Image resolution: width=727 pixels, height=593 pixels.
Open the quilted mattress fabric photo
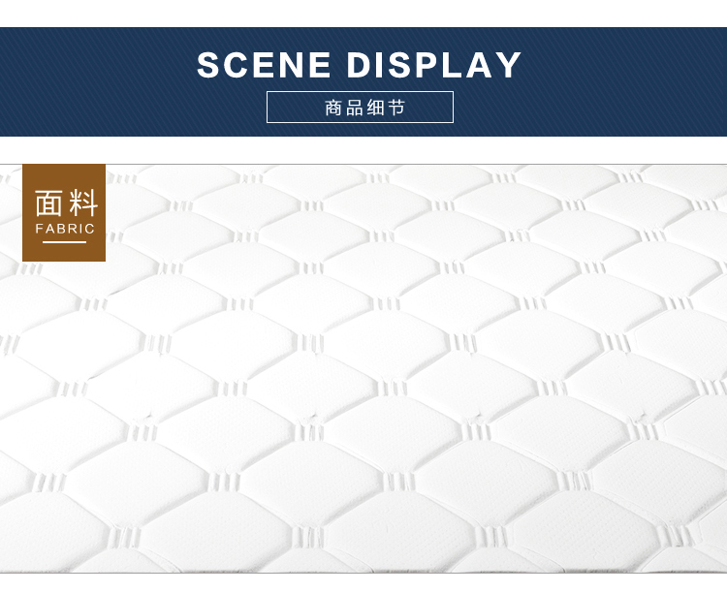[x=363, y=368]
